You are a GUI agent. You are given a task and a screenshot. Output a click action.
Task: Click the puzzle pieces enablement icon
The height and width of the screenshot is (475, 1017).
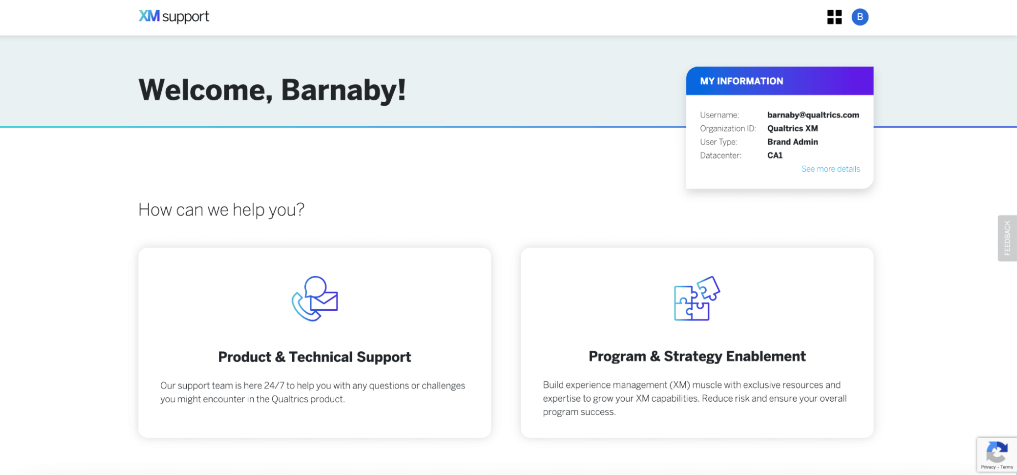[697, 299]
